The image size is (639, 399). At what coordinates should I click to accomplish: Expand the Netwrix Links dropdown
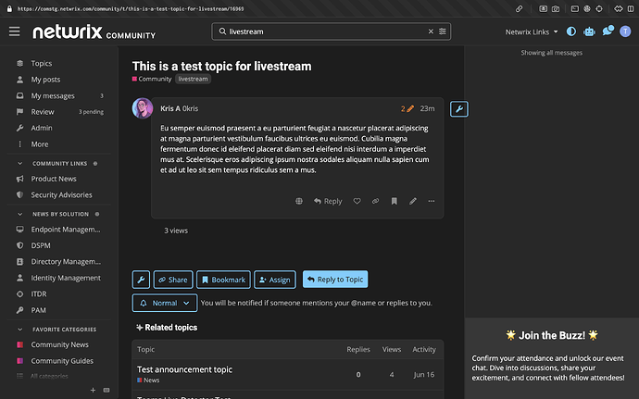click(532, 31)
